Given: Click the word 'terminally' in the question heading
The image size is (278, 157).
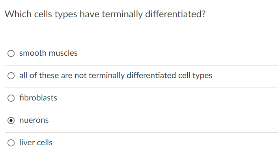Looking at the screenshot, I should point(122,14).
